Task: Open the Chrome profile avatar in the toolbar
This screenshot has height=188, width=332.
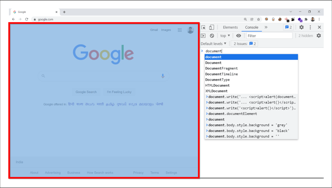Action: pos(313,19)
